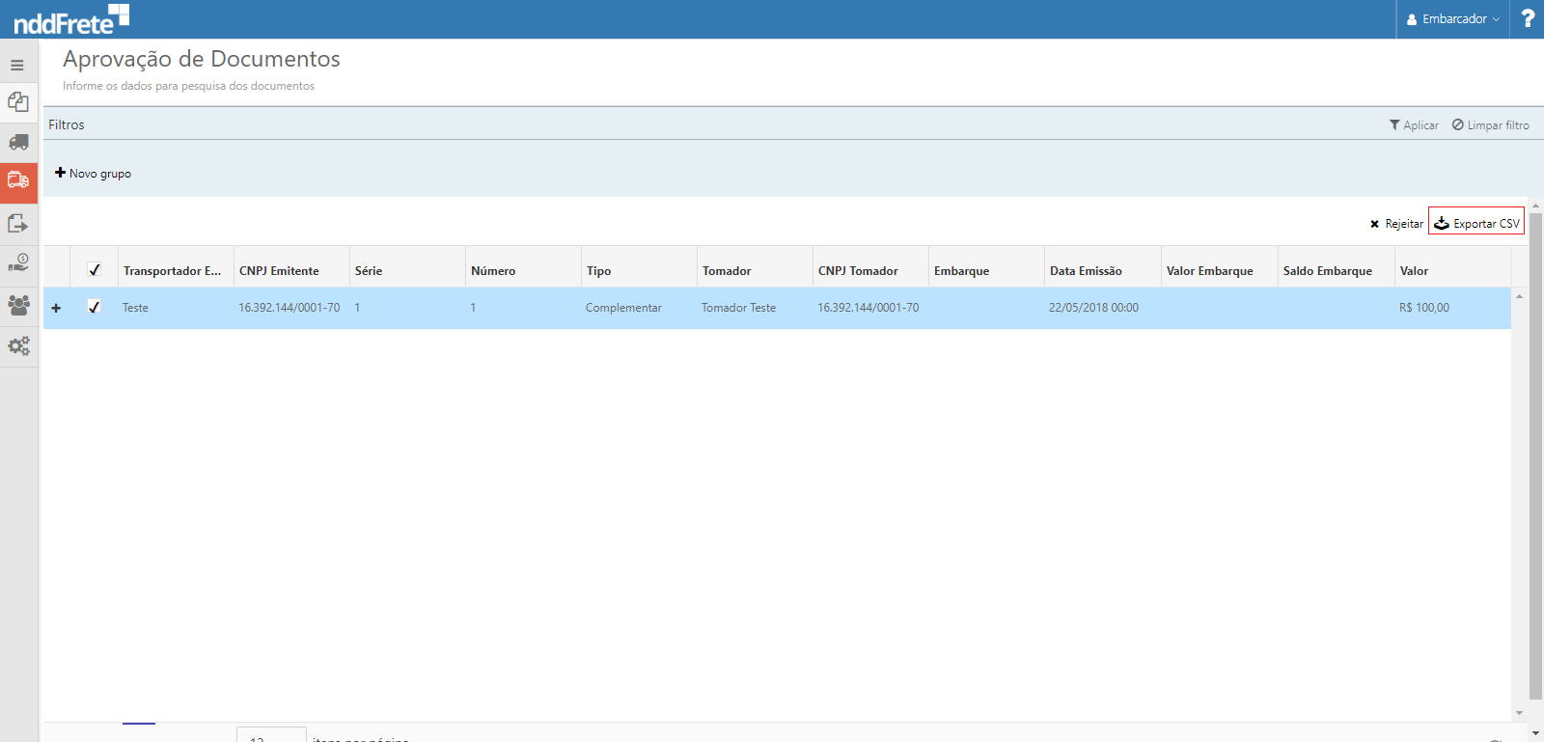Image resolution: width=1544 pixels, height=742 pixels.
Task: Expand the Teste row with plus icon
Action: coord(56,308)
